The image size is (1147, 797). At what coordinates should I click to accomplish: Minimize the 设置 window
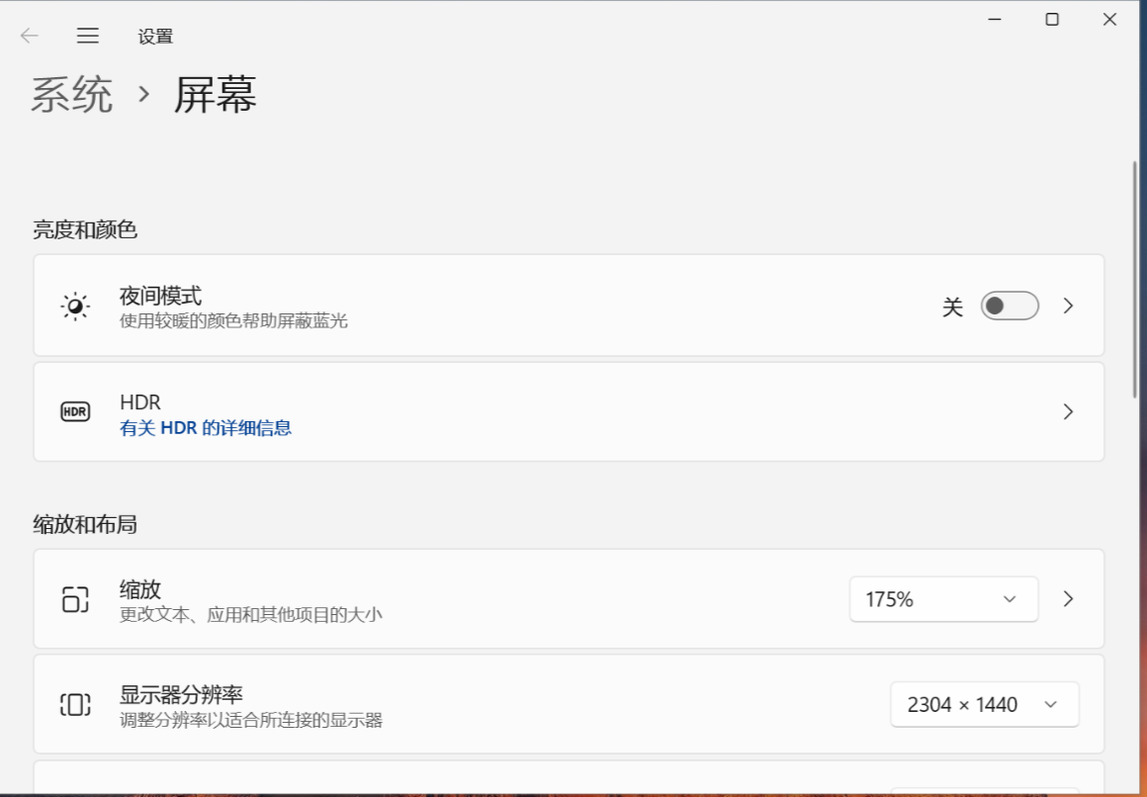coord(994,20)
